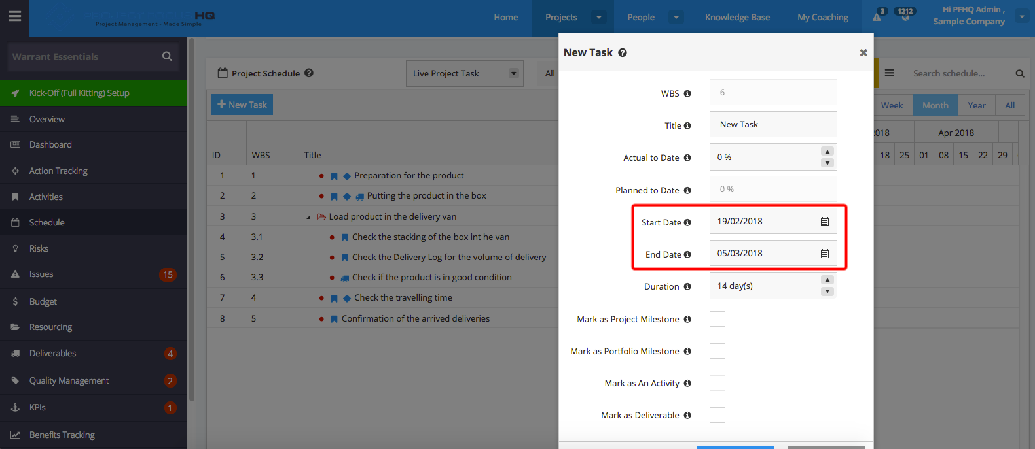Open the schedule list menu icon

(x=889, y=73)
